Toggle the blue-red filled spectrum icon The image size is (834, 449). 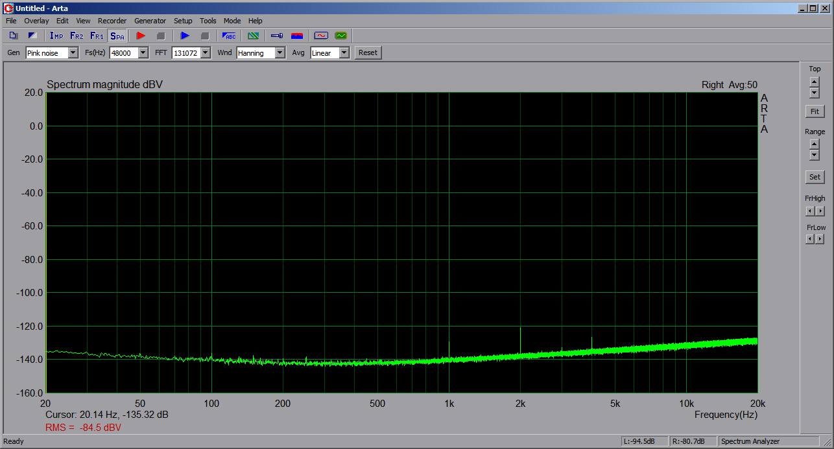point(297,36)
